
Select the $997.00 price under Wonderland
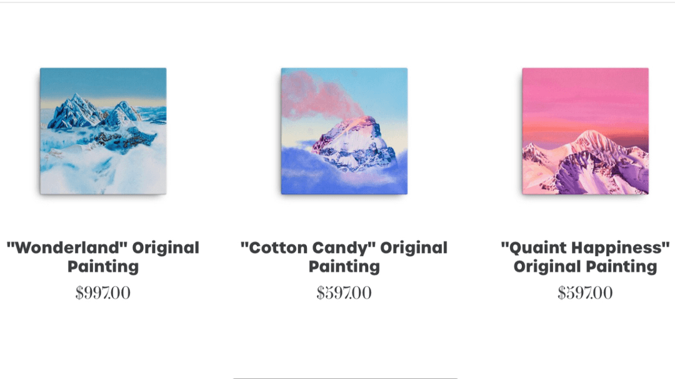(x=103, y=293)
